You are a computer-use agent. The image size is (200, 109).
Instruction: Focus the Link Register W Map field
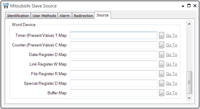point(114,64)
